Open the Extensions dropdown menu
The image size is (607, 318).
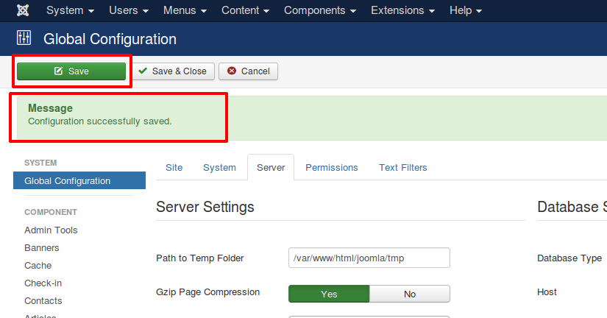[x=402, y=11]
